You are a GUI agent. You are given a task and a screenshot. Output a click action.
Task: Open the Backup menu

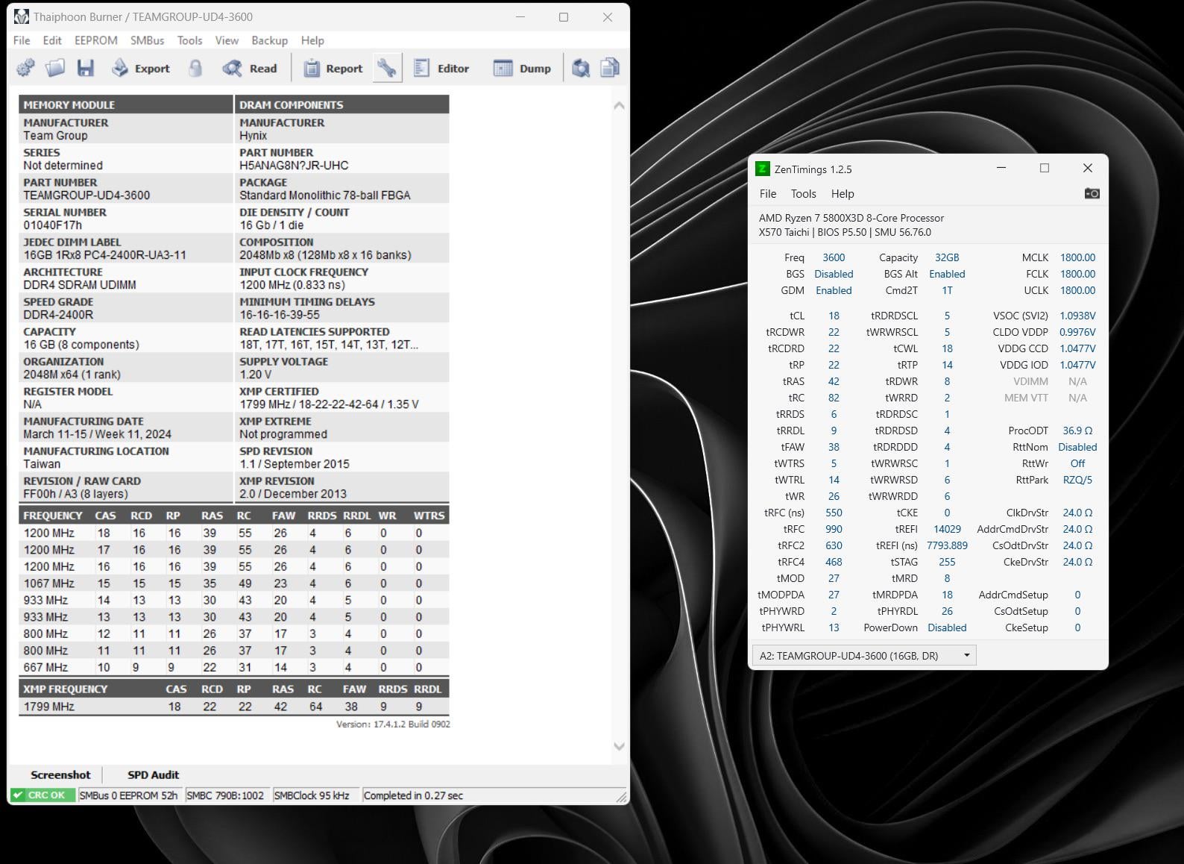[x=269, y=40]
